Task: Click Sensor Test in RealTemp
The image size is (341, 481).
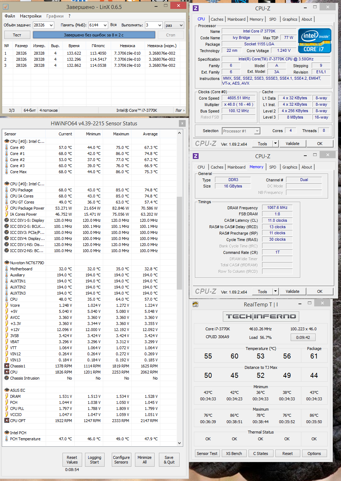Action: pos(207,454)
